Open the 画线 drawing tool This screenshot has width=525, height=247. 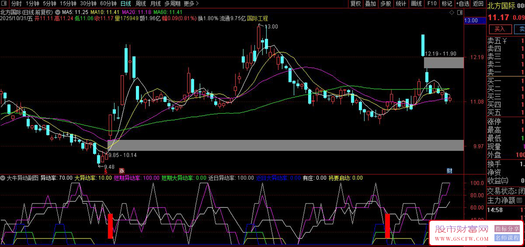point(416,4)
